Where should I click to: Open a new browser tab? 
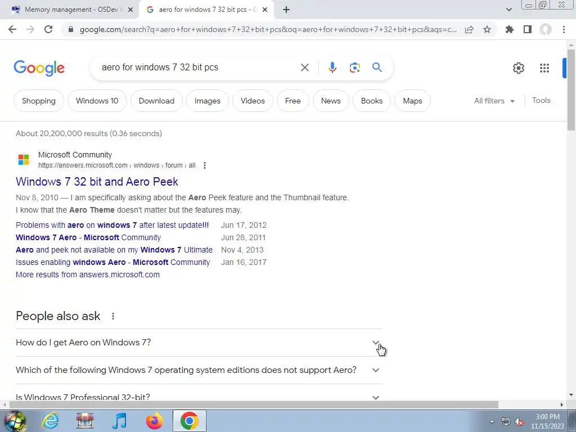tap(286, 10)
